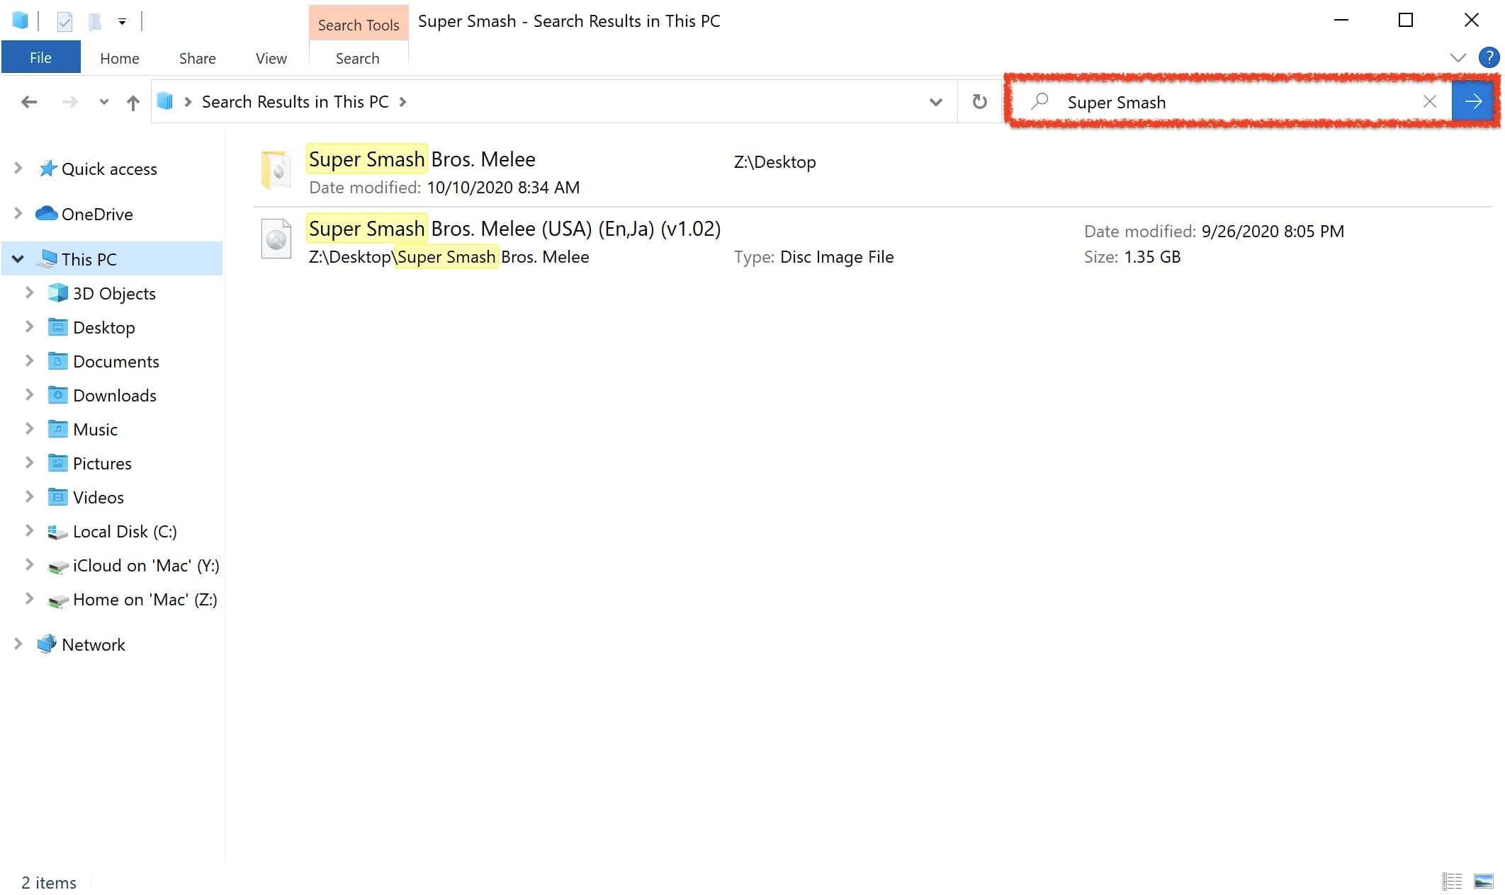This screenshot has height=895, width=1505.
Task: Click the blue search submit arrow icon
Action: (x=1474, y=101)
